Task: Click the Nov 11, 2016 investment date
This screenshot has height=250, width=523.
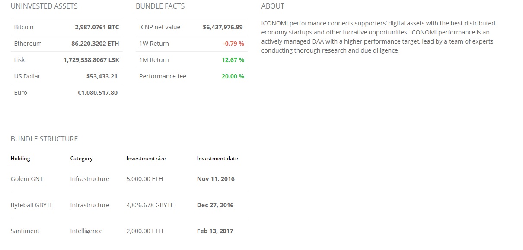Action: (x=216, y=179)
